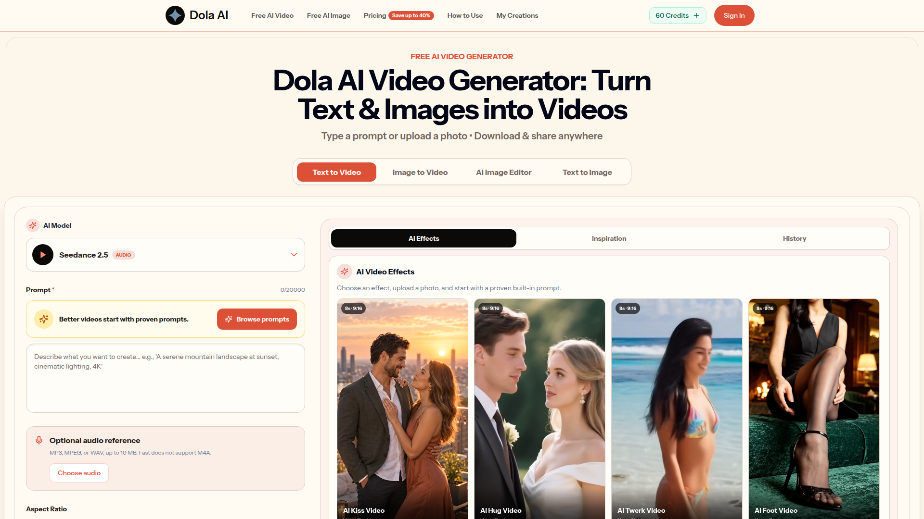Screen dimensions: 924x519
Task: Select the AI Hug Video effect thumbnail
Action: [539, 408]
